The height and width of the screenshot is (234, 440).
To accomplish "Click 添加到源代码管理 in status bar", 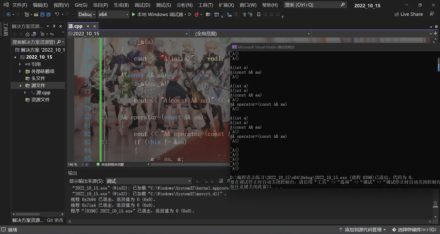I will [362, 230].
